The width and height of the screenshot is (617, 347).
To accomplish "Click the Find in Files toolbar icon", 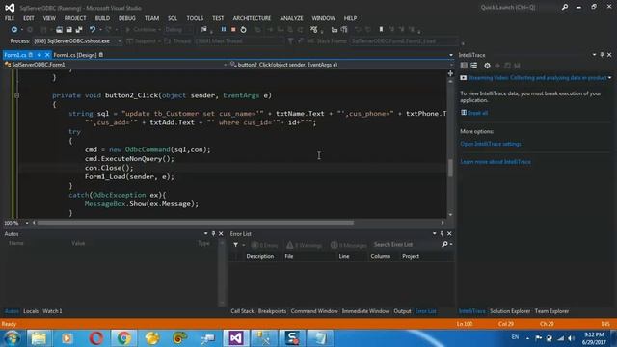I will 203,30.
